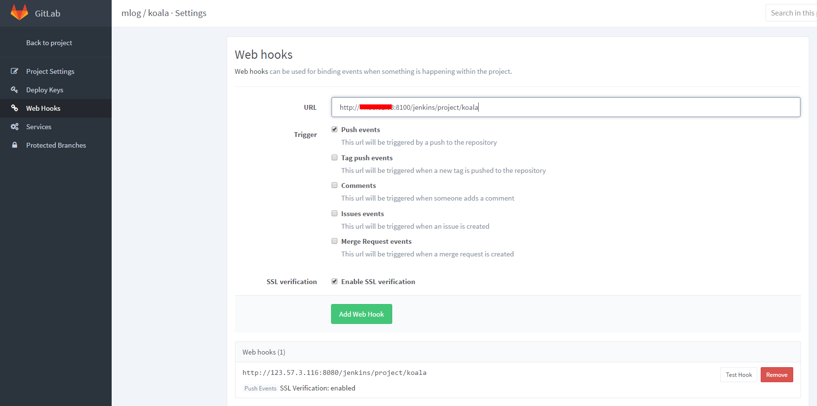Click the Tag push events label
Image resolution: width=817 pixels, height=406 pixels.
coord(367,158)
